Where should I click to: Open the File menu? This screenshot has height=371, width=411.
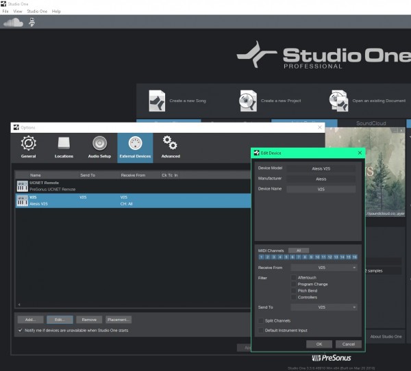[x=5, y=11]
